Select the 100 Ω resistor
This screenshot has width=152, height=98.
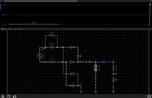tap(113, 68)
